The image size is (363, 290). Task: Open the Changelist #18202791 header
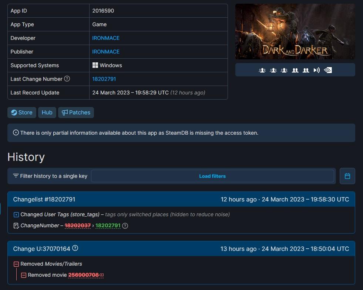[44, 199]
